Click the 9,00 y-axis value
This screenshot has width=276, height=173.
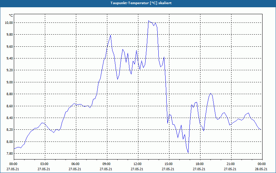pyautogui.click(x=10, y=82)
